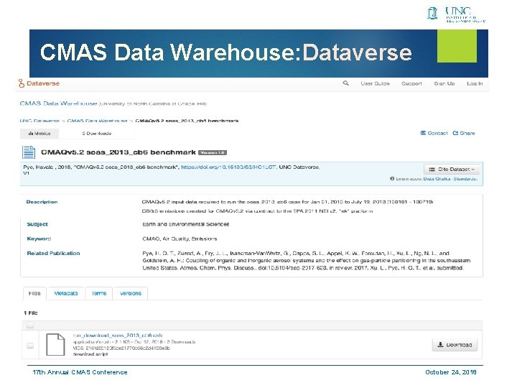Open the search magnifier icon
The width and height of the screenshot is (517, 388).
point(345,83)
